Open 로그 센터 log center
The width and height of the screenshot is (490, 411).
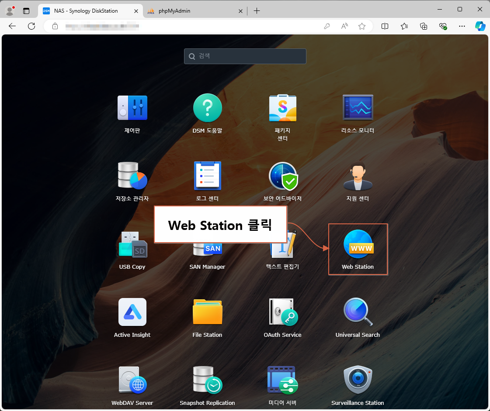(207, 175)
